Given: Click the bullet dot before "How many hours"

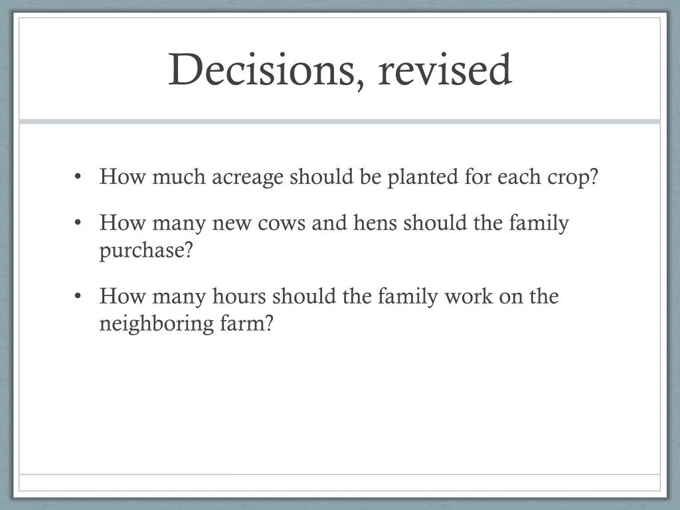Looking at the screenshot, I should (78, 296).
